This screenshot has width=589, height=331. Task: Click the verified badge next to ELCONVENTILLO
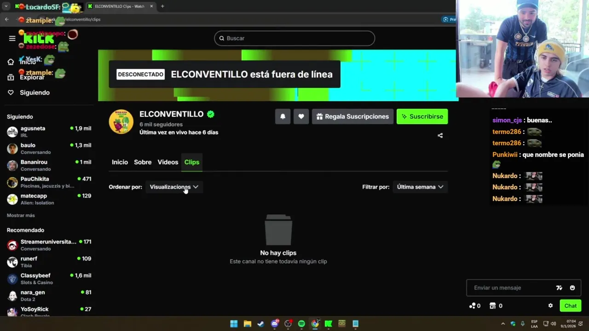click(211, 114)
